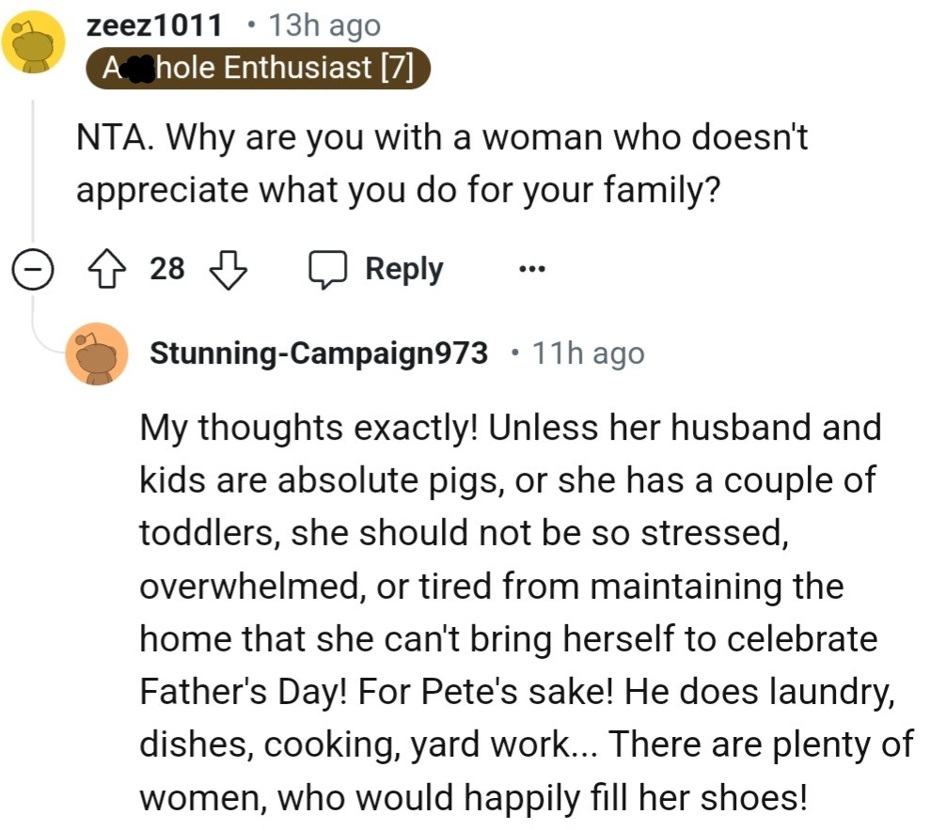
Task: Click the "appreciate what you do" line
Action: (398, 190)
